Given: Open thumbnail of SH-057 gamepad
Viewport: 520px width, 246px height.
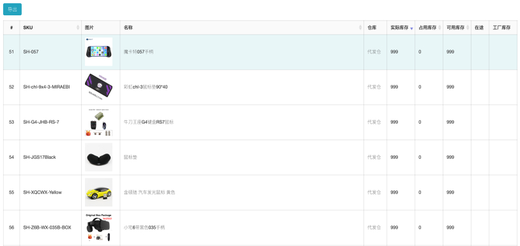Looking at the screenshot, I should [98, 52].
